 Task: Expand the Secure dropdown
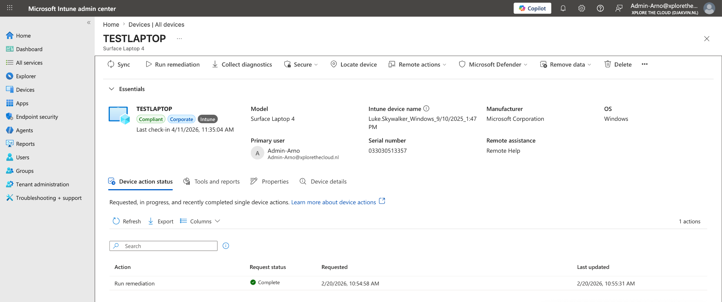click(x=301, y=64)
